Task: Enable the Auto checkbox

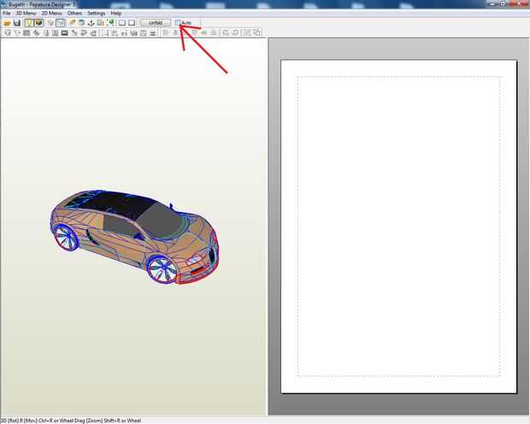Action: [178, 23]
